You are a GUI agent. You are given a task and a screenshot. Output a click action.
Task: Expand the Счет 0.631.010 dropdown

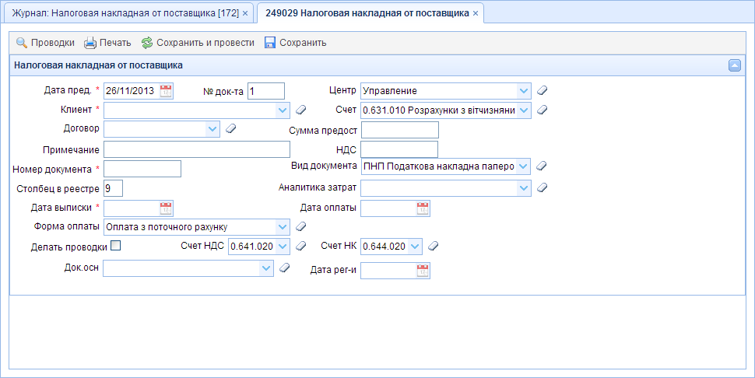[524, 110]
